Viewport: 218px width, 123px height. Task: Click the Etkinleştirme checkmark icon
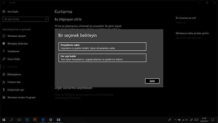4,74
